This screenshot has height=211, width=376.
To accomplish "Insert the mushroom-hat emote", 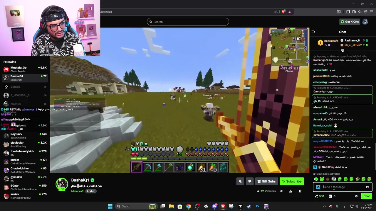I will [x=357, y=179].
